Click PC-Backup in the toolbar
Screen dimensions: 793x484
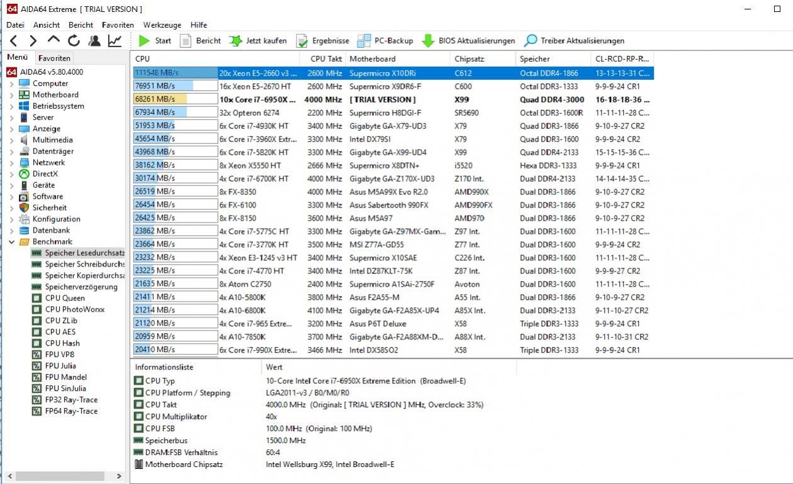pyautogui.click(x=385, y=41)
